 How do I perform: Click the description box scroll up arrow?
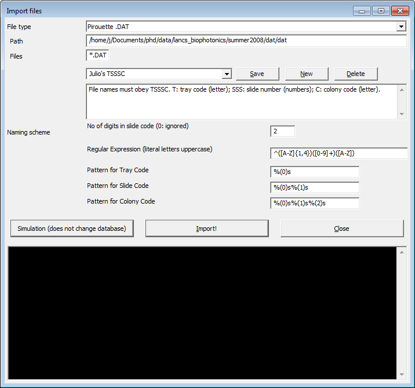pyautogui.click(x=402, y=90)
